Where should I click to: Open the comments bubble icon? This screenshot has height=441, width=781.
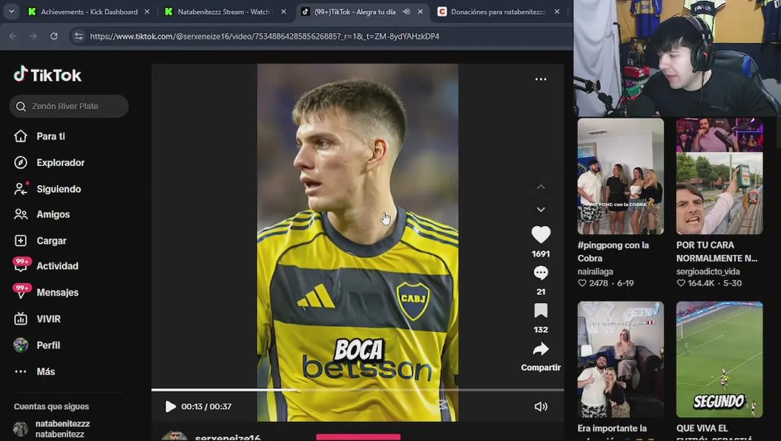click(x=540, y=273)
